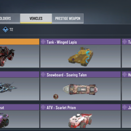The height and width of the screenshot is (131, 131).
Task: Click the Snowboard - Soaring Talon title bar
Action: [80, 75]
